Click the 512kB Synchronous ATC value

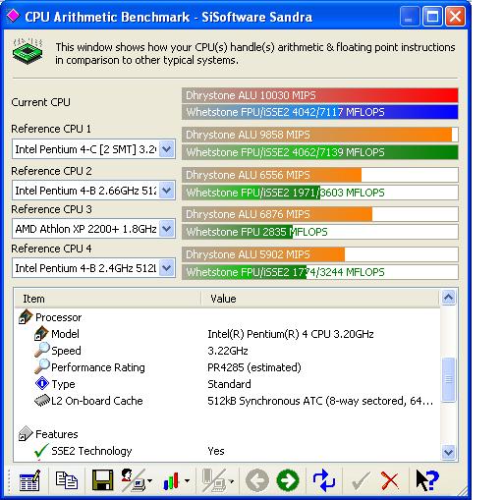[320, 401]
